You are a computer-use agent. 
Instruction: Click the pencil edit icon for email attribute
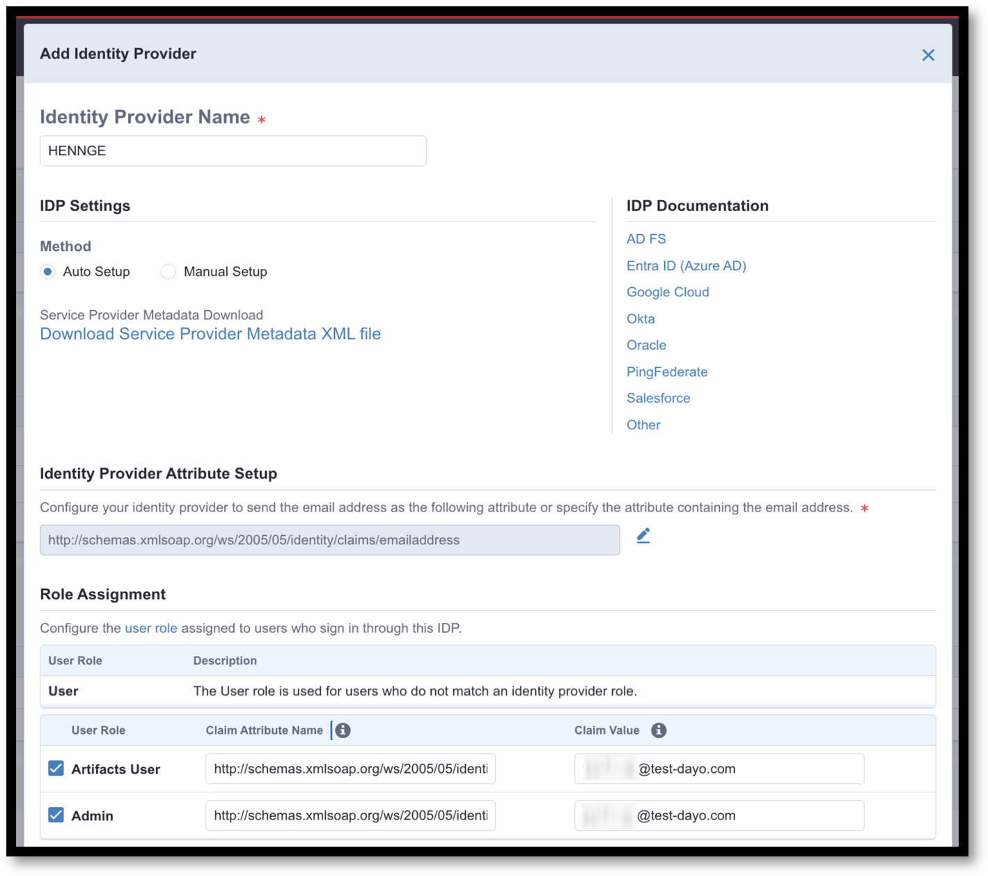643,536
